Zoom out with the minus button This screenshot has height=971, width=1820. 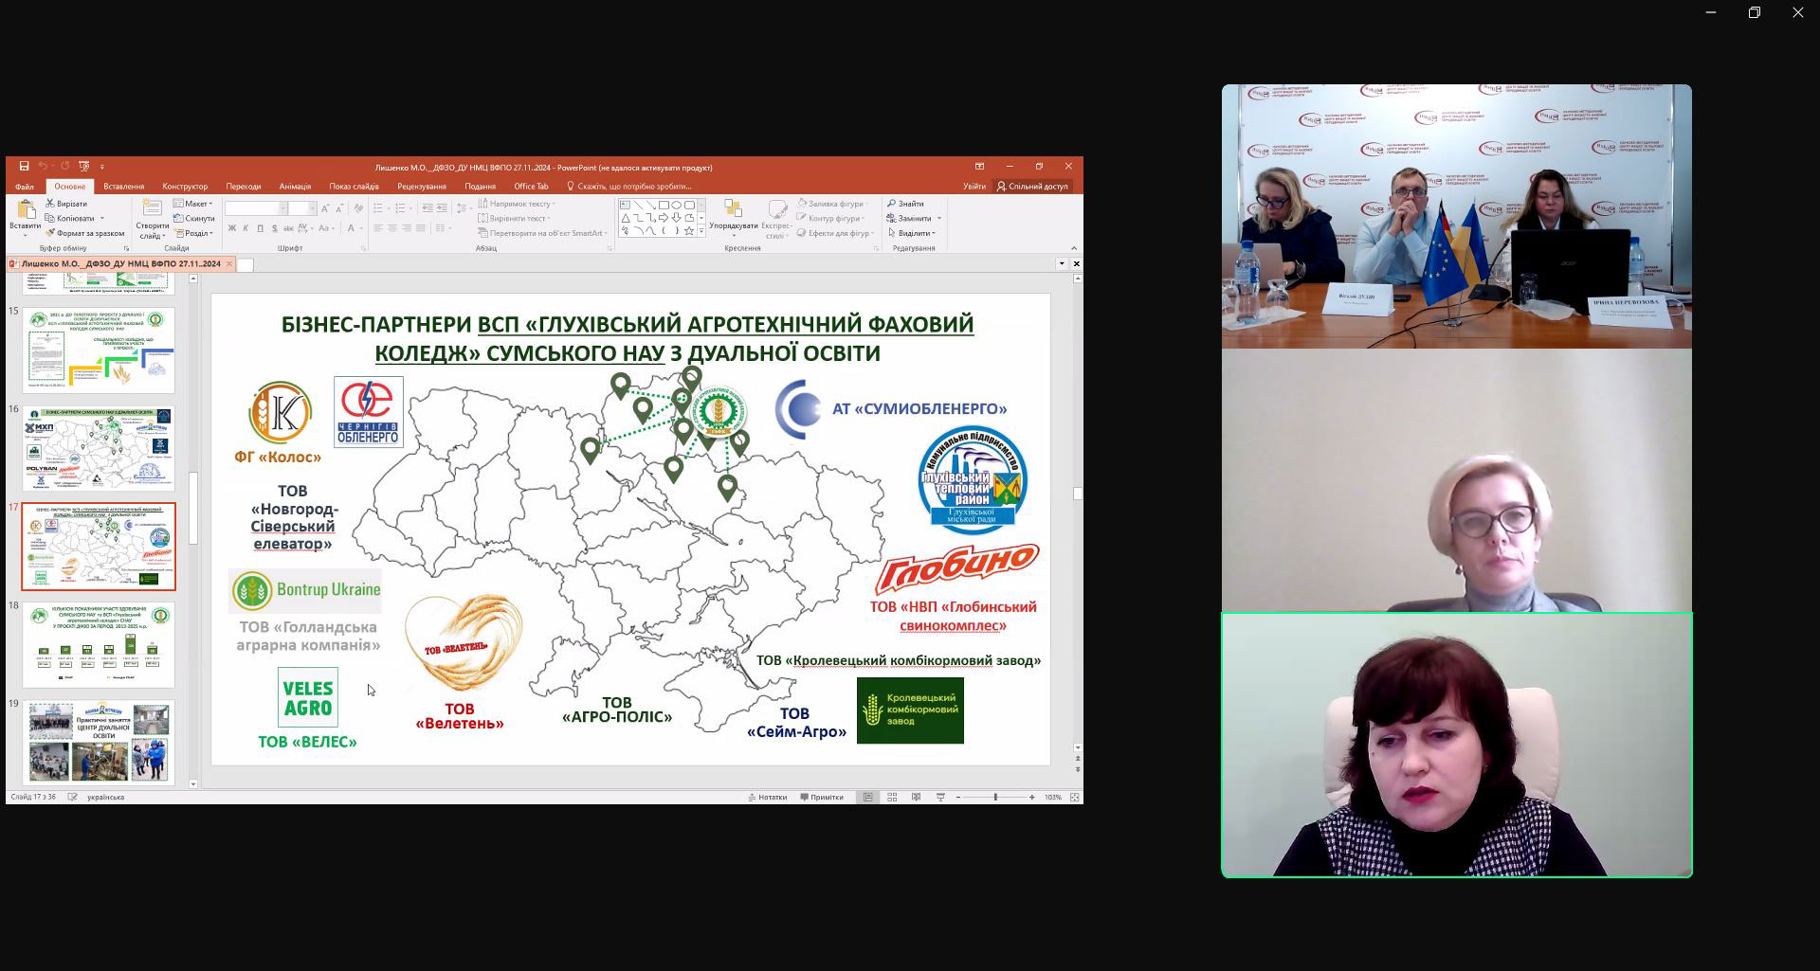958,798
